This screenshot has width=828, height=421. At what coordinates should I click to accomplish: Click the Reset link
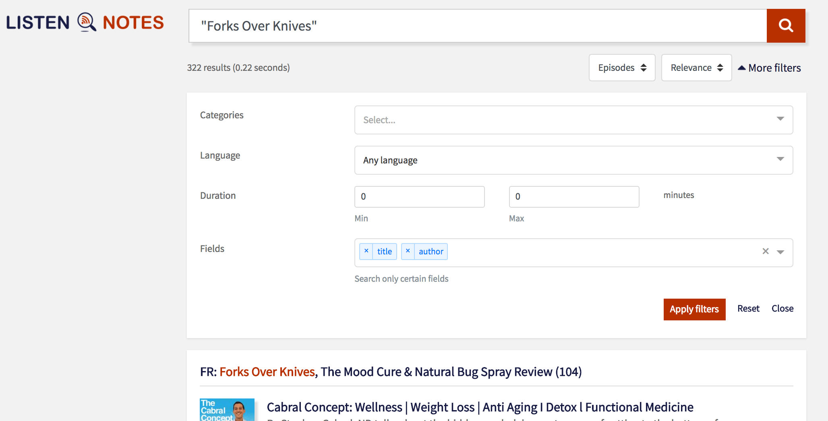[748, 309]
